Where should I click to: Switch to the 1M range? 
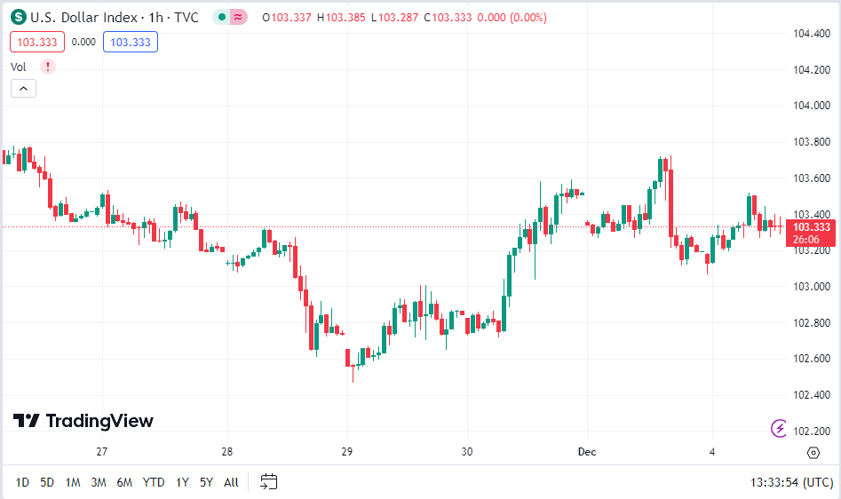73,482
